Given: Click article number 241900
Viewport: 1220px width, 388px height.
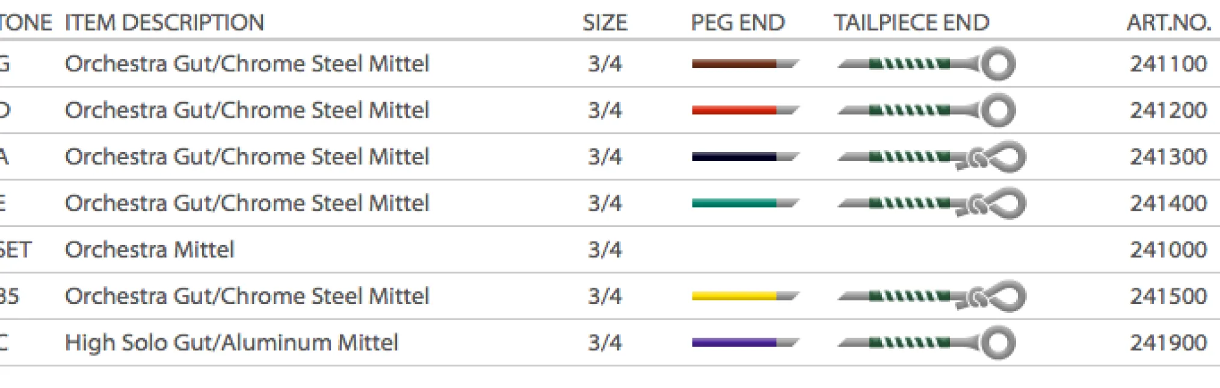Looking at the screenshot, I should point(1168,343).
